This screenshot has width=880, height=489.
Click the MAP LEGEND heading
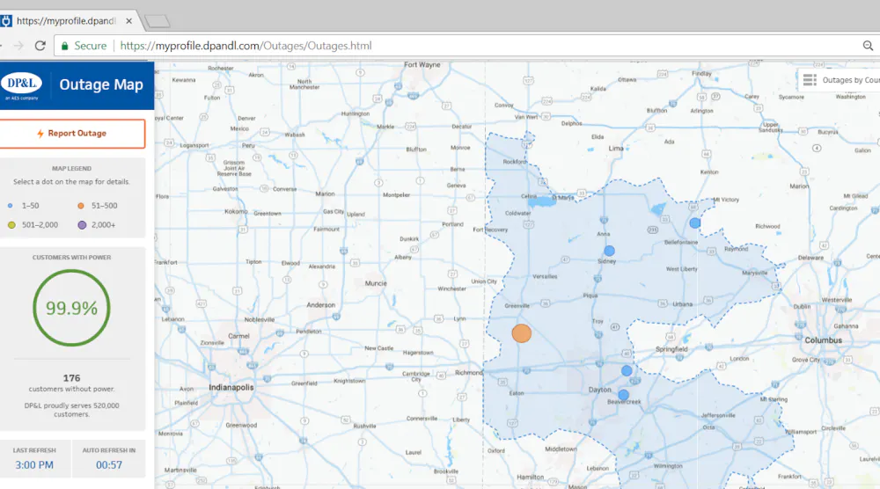point(72,168)
